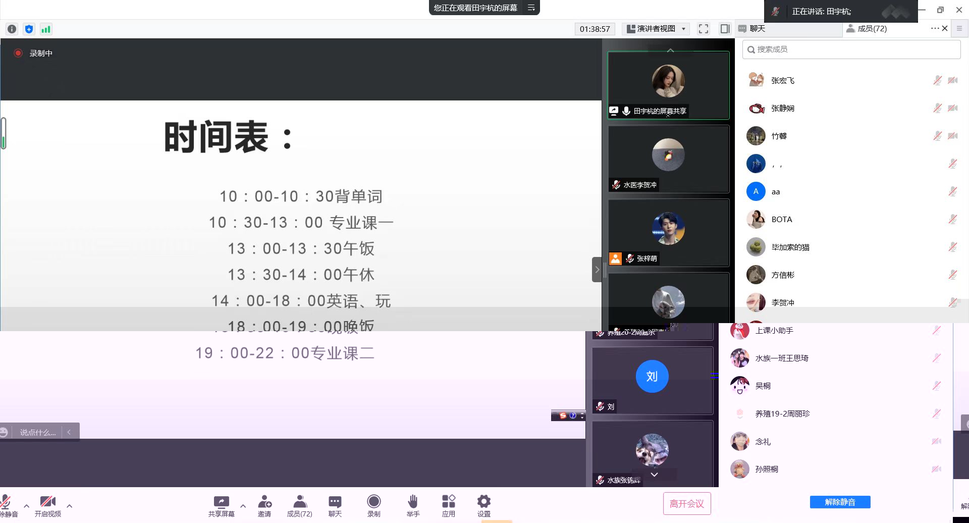This screenshot has width=969, height=523.
Task: Click the 录制 record icon
Action: click(x=374, y=506)
